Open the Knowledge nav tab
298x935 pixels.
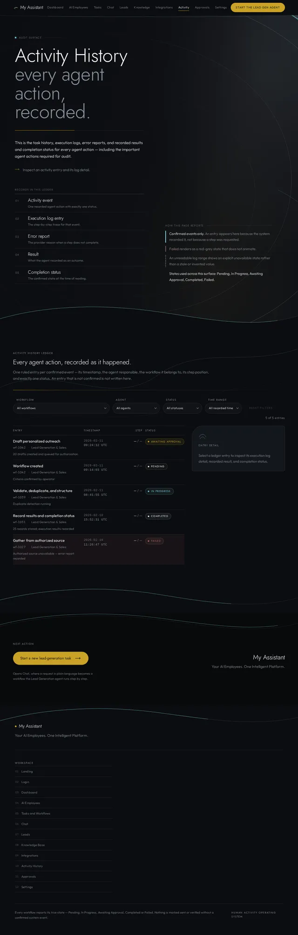click(142, 7)
